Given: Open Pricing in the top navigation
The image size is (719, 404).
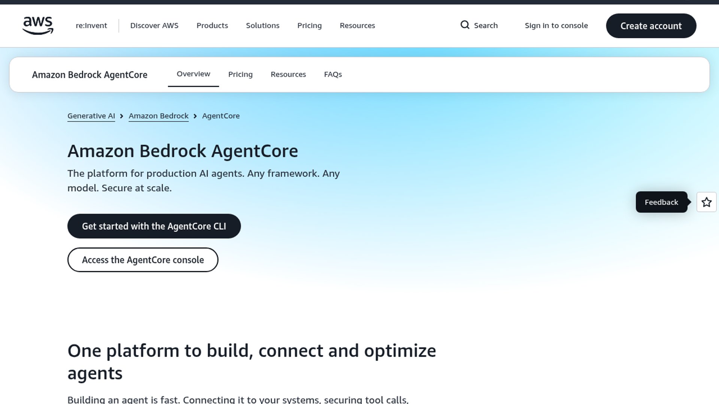Looking at the screenshot, I should (309, 25).
